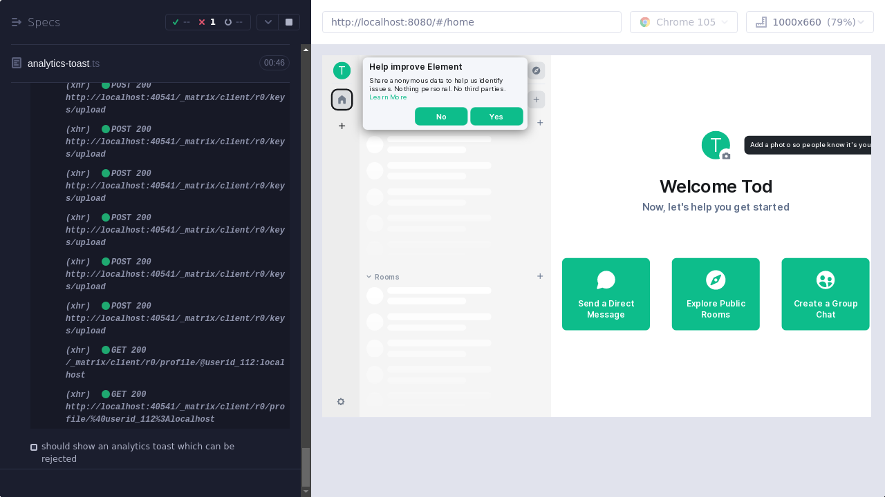Click the failed tests count indicator
Image resolution: width=885 pixels, height=497 pixels.
207,22
